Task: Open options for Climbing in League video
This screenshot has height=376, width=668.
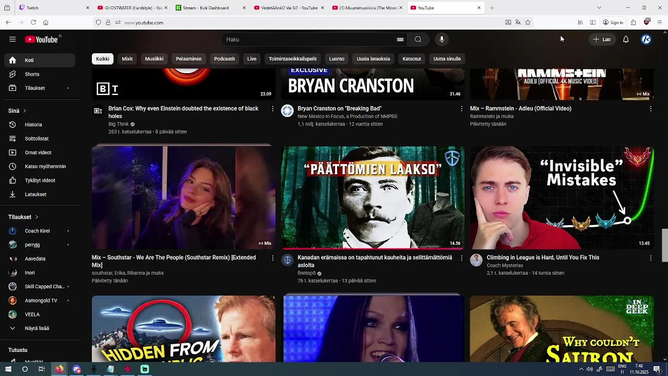Action: pyautogui.click(x=650, y=257)
